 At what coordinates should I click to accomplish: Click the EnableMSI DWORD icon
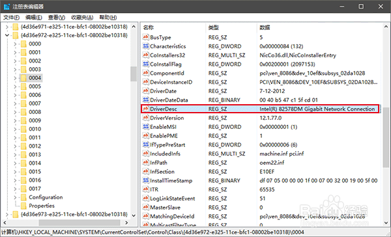145,127
